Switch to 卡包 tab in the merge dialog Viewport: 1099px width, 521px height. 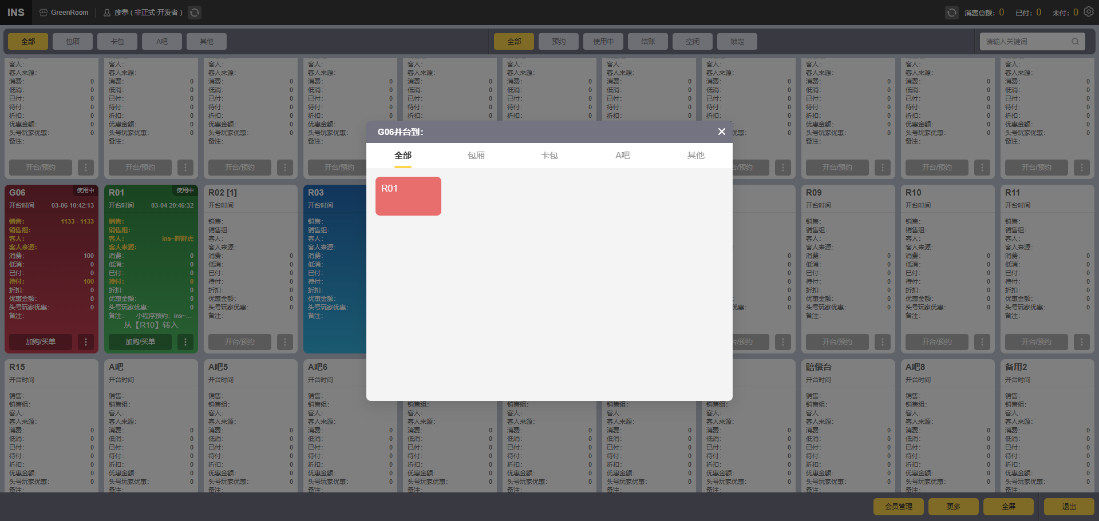point(549,156)
